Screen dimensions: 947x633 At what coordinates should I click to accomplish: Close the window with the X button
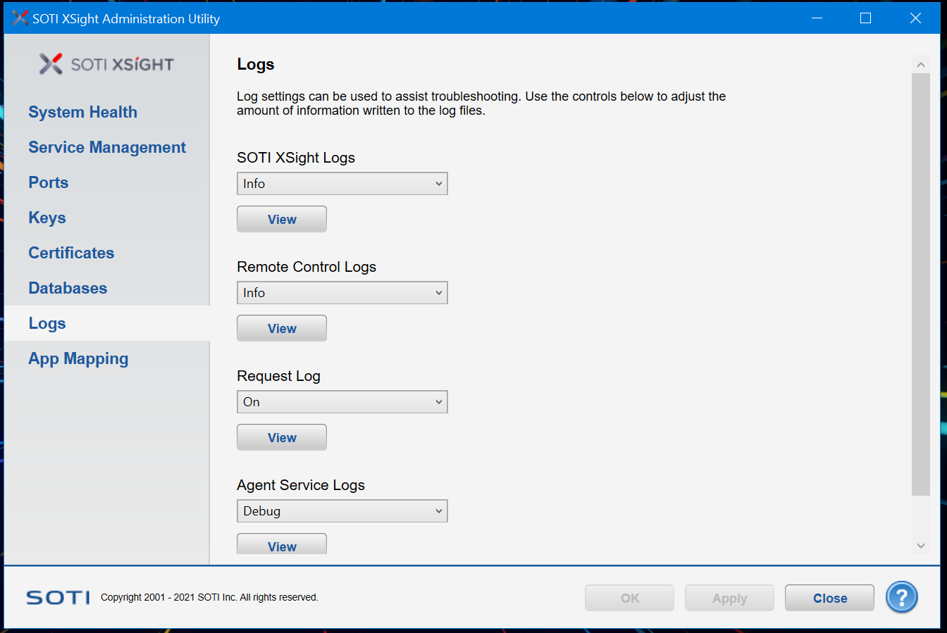(915, 18)
